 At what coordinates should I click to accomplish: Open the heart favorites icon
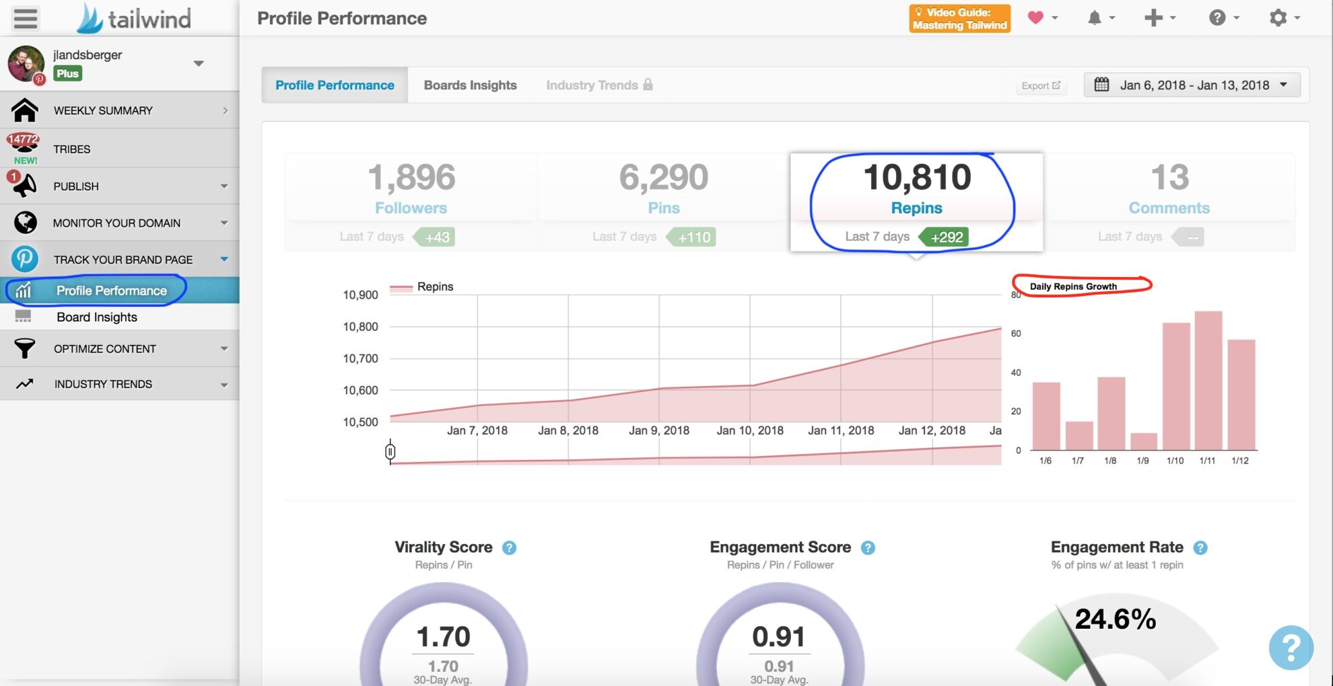pos(1035,18)
